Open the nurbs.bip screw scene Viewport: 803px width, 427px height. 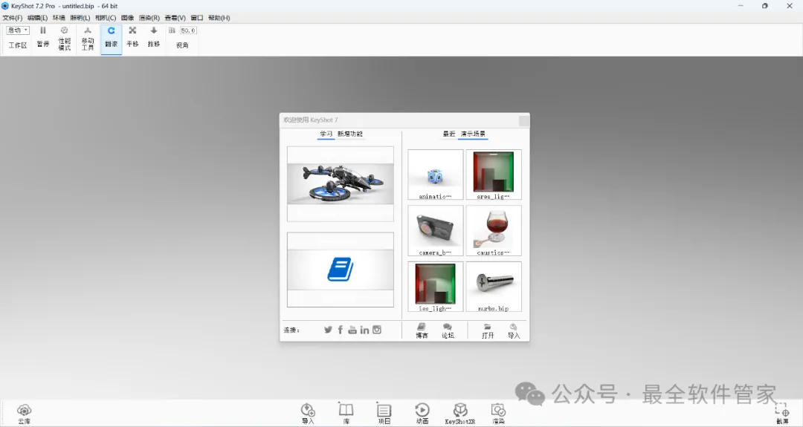(x=494, y=287)
